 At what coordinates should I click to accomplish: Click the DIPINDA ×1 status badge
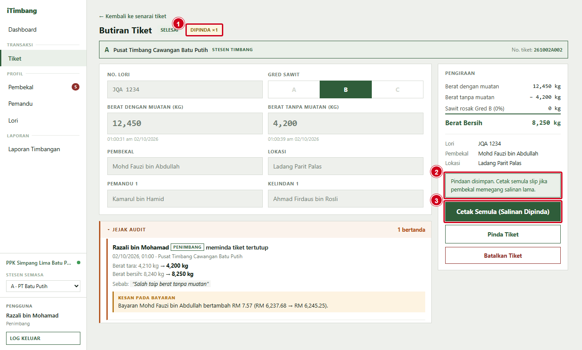click(x=204, y=30)
